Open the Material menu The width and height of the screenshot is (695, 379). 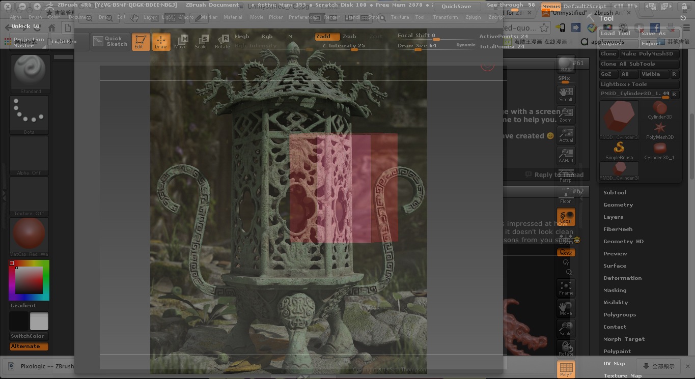pyautogui.click(x=233, y=17)
